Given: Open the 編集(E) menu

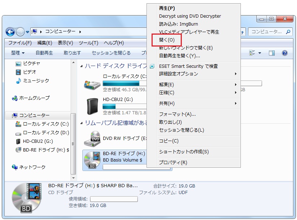Looking at the screenshot, I should 45,43.
